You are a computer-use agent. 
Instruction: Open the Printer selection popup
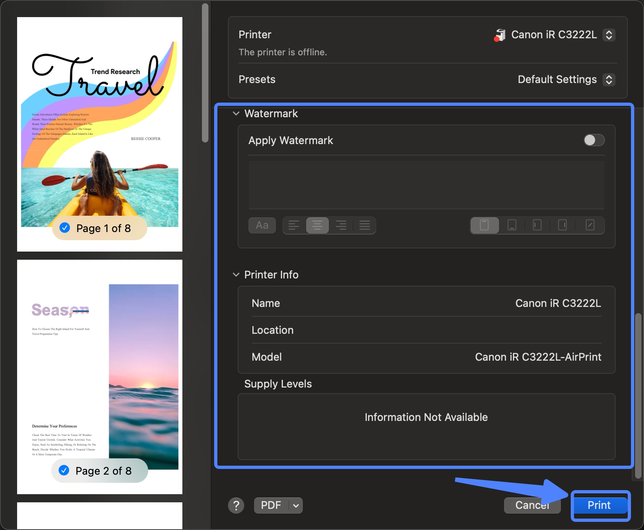click(x=609, y=35)
